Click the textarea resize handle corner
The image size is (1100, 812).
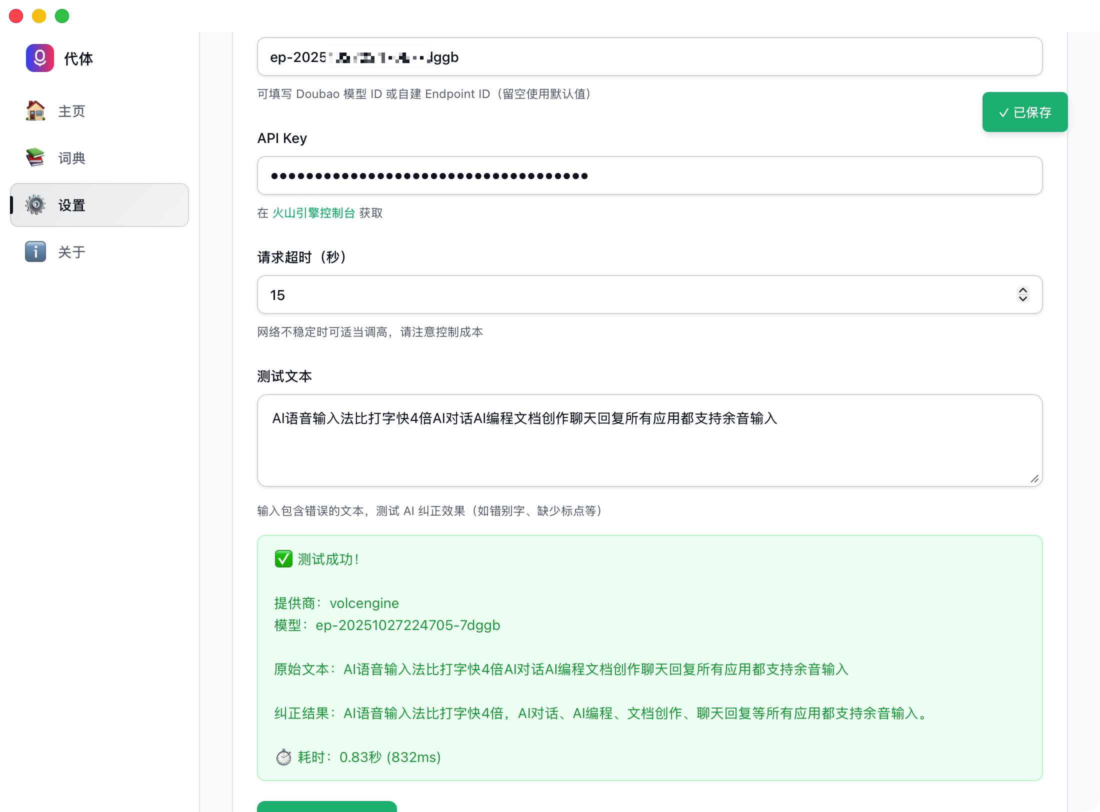pos(1034,479)
